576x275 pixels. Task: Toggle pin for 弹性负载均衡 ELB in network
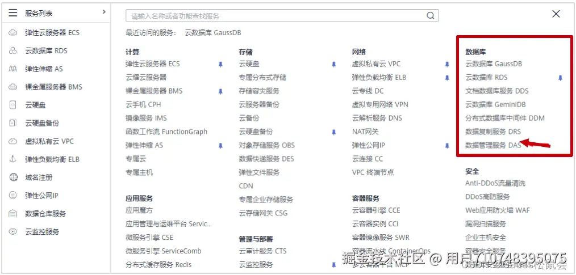coord(447,78)
